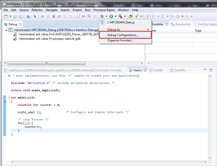Click the Back navigation yellow arrow

click(178, 16)
